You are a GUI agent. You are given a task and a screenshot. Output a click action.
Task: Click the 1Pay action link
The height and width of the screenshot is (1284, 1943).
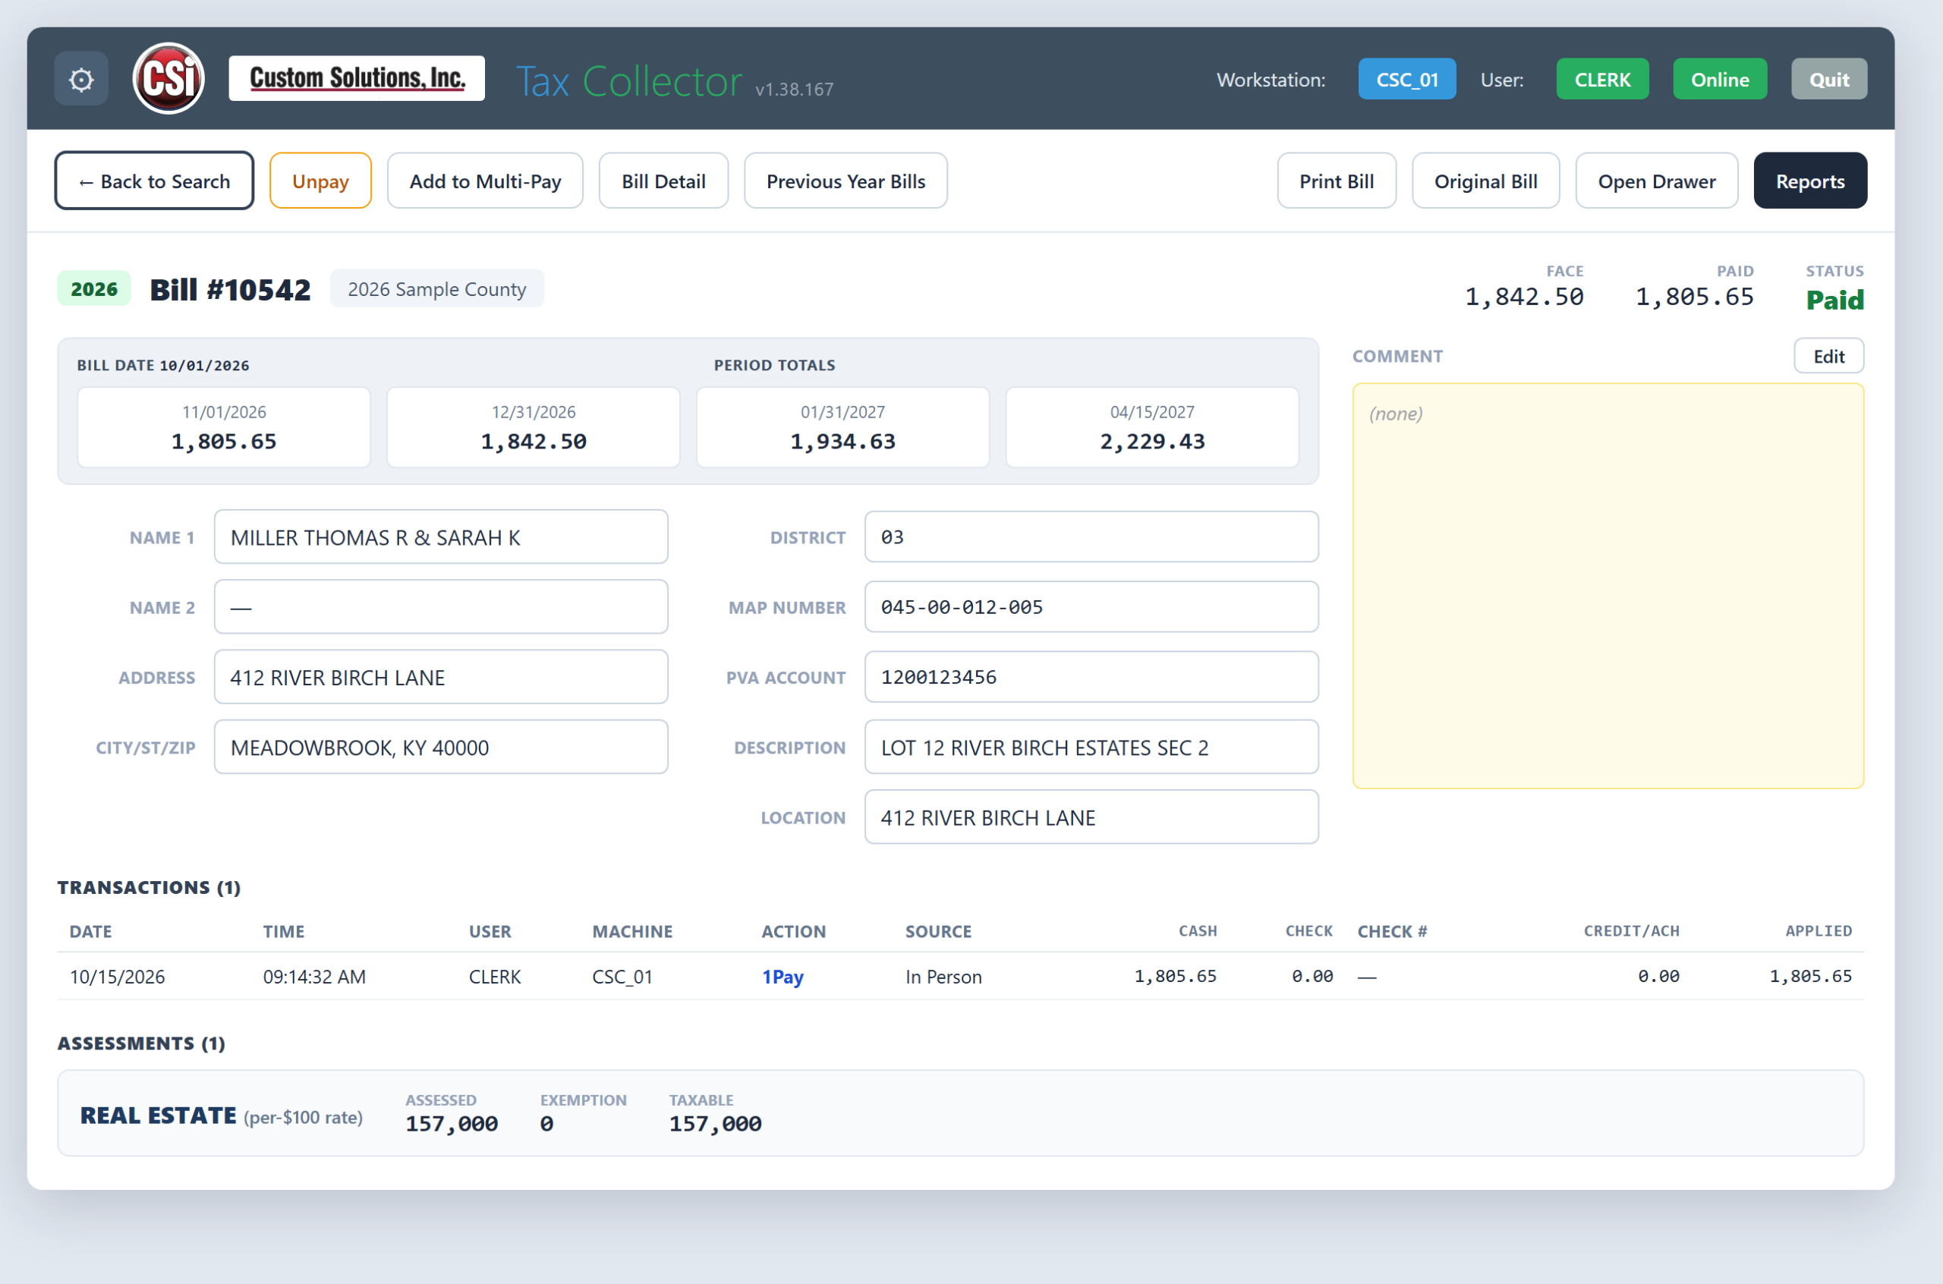[783, 977]
